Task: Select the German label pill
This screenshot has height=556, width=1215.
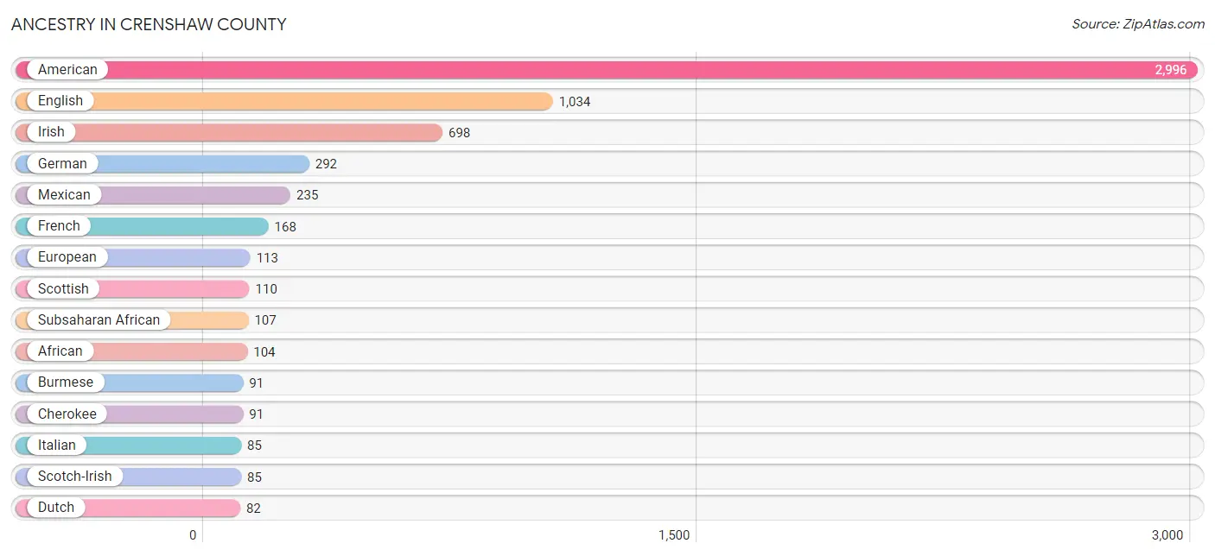Action: coord(62,164)
